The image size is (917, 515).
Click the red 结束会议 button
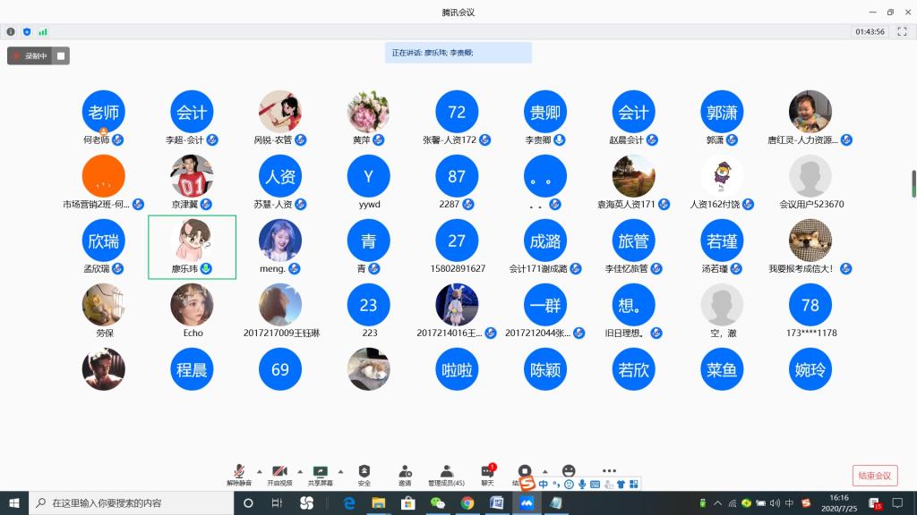point(874,476)
